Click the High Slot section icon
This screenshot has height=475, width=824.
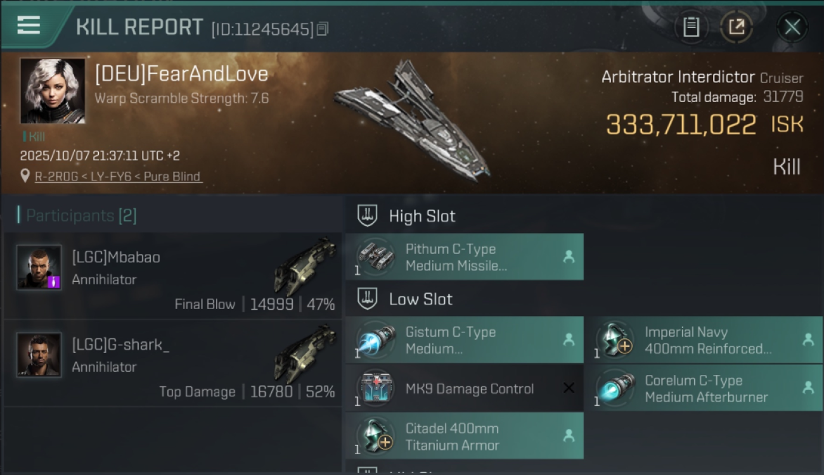click(368, 216)
